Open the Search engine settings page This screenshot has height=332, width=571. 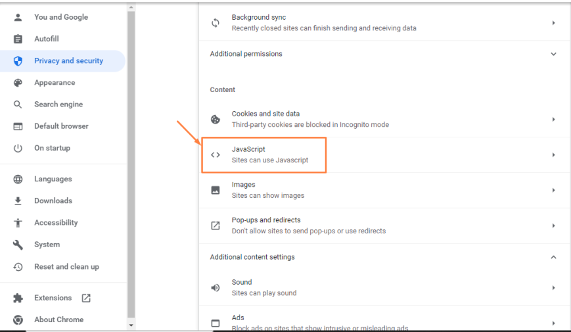[x=58, y=105]
